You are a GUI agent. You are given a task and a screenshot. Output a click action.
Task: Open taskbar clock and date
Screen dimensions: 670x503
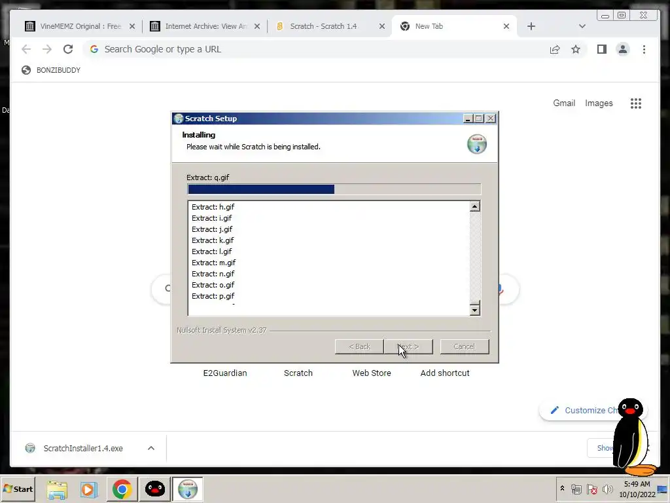click(x=637, y=489)
